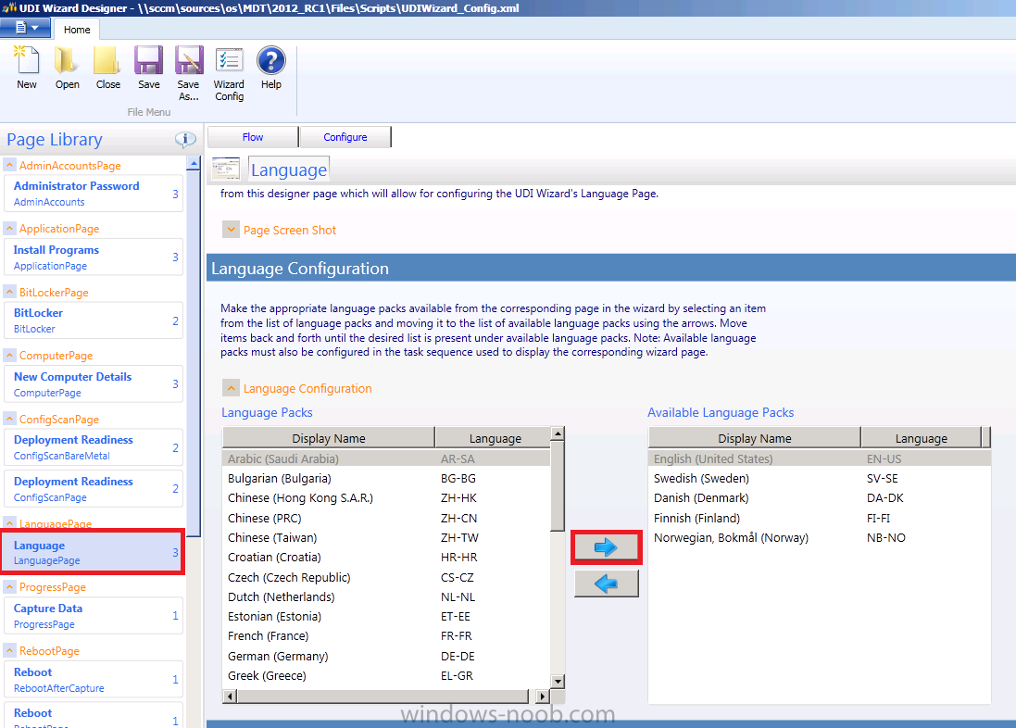Collapse the ProgressPage group
The image size is (1016, 728).
pos(9,586)
